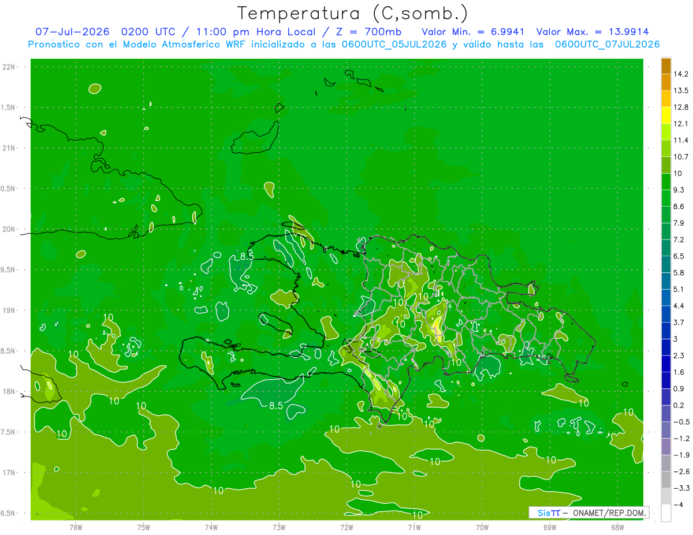This screenshot has height=535, width=693.
Task: Click the "7.9" colorbar value
Action: (679, 223)
